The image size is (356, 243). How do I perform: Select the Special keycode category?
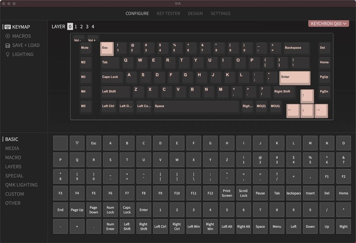pos(14,176)
